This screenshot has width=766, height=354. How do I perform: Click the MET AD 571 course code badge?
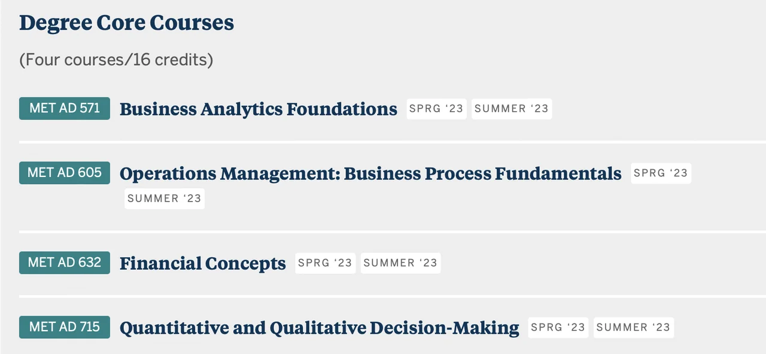[x=65, y=108]
